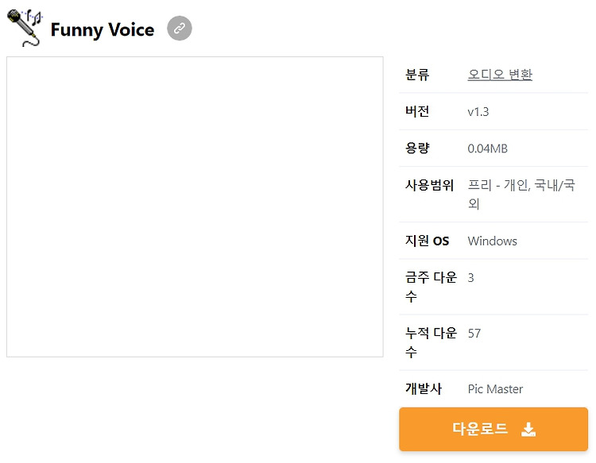Click the orange 다운로드 button
Screen dimensions: 596x463
pyautogui.click(x=493, y=429)
